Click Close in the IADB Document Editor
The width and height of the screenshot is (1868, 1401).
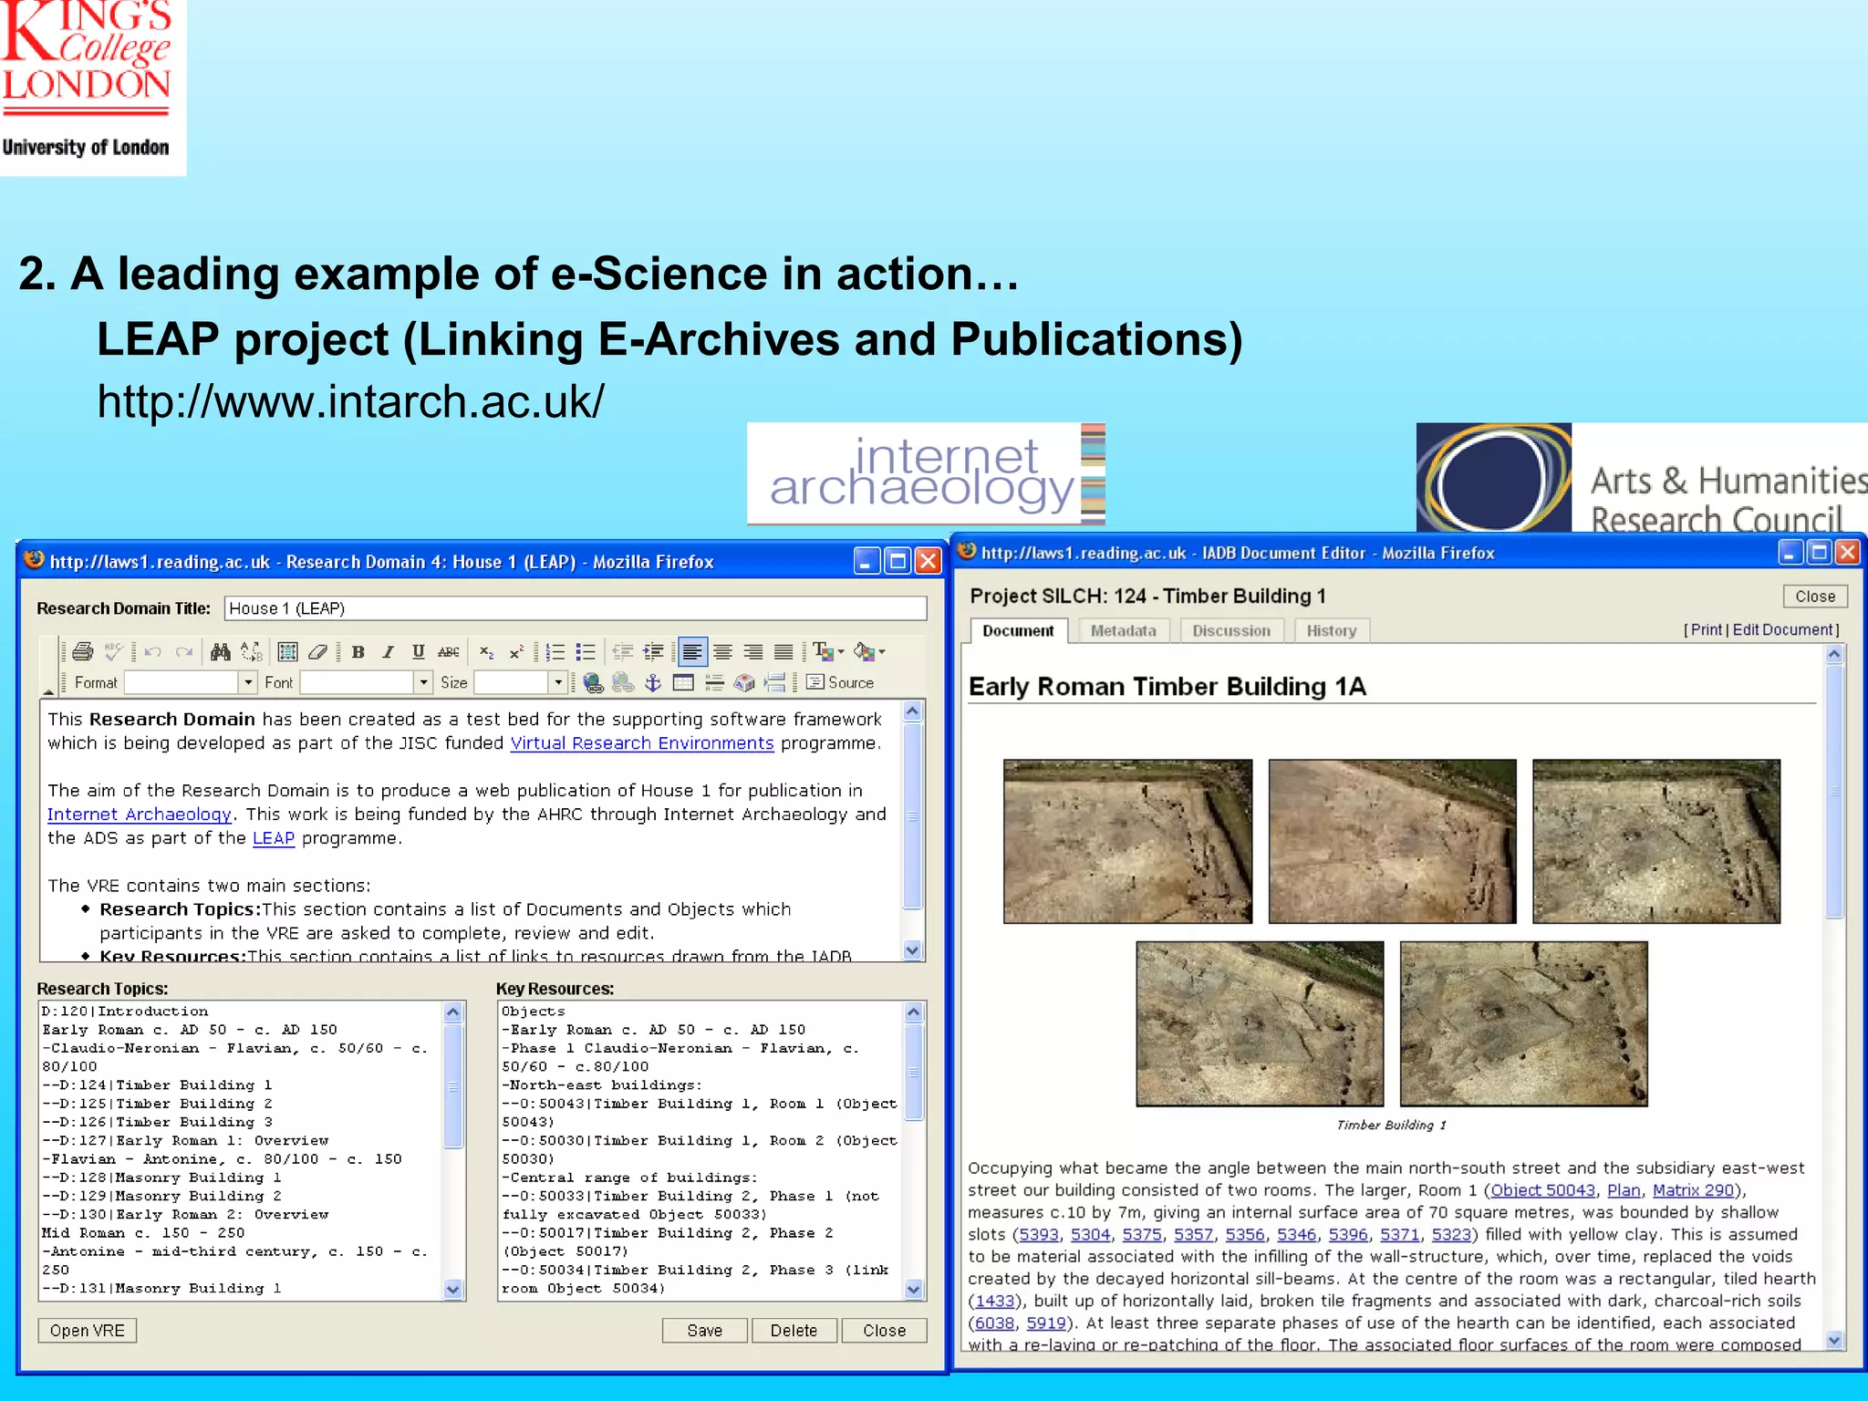(1815, 597)
